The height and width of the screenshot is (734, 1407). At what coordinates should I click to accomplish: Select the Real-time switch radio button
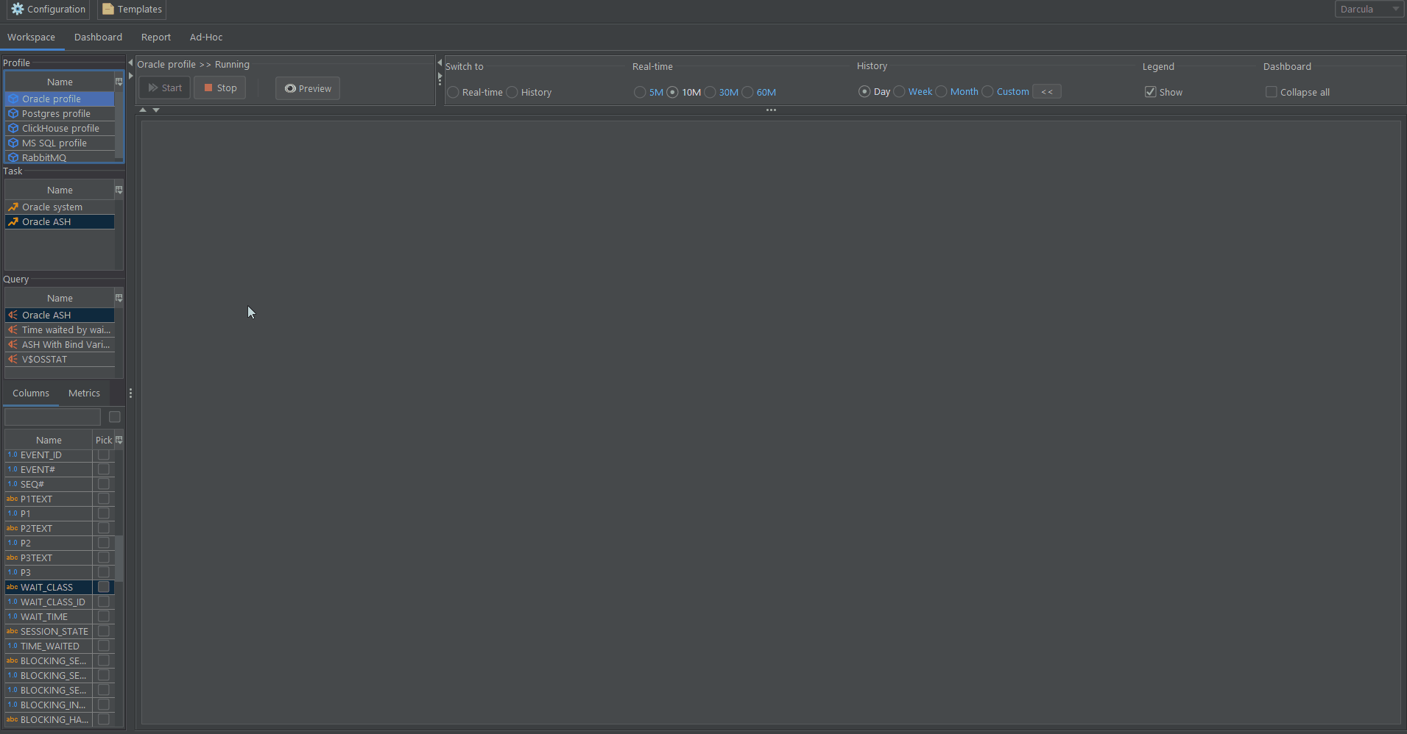454,92
